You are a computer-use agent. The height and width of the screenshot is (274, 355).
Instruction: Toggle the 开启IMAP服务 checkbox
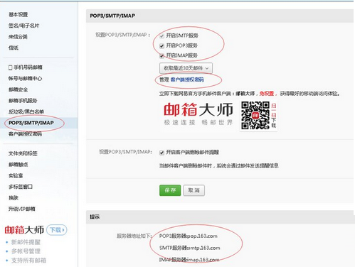161,56
